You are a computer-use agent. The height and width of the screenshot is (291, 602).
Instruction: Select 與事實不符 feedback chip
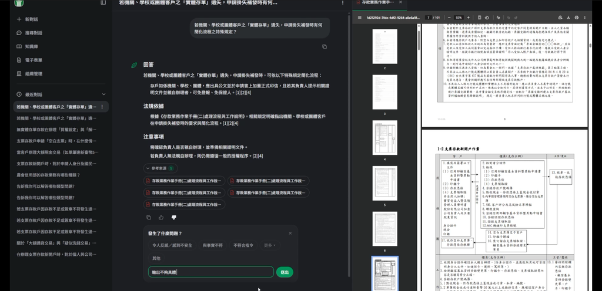(x=212, y=245)
